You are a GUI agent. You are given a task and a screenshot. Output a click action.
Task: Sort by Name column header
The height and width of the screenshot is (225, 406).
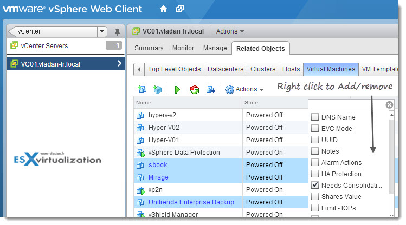coord(188,103)
